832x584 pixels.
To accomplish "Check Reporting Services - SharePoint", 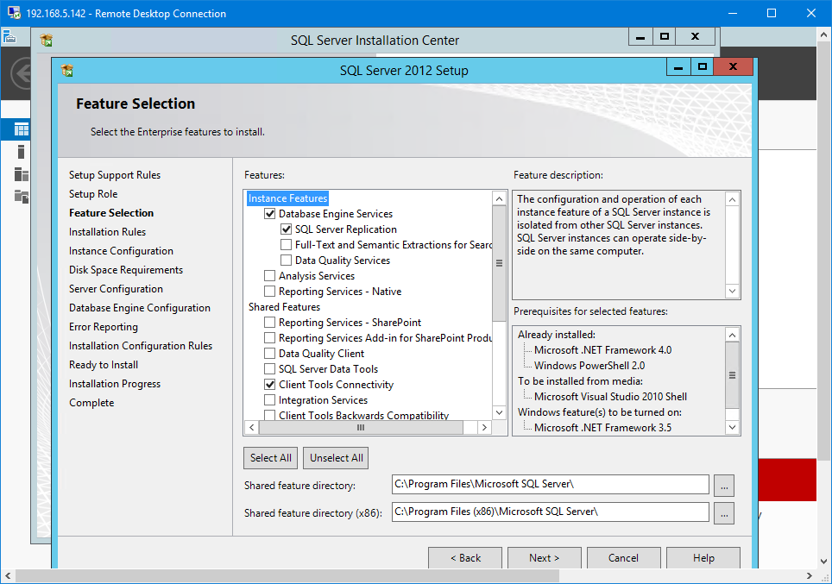I will coord(269,322).
